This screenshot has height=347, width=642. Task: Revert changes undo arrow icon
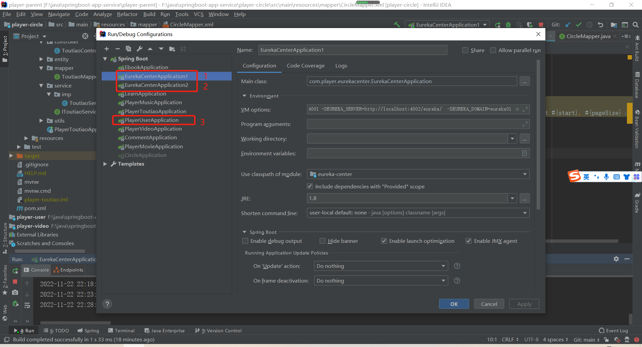click(x=601, y=25)
